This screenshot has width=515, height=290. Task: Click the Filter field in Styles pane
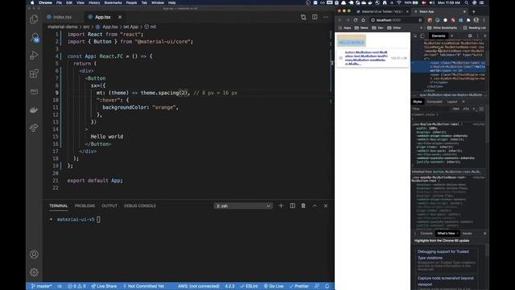coord(431,109)
